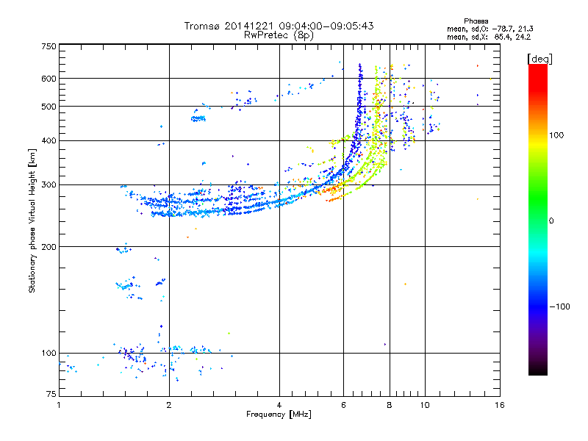Image resolution: width=588 pixels, height=441 pixels.
Task: Click y-axis tick label '600'
Action: (49, 79)
